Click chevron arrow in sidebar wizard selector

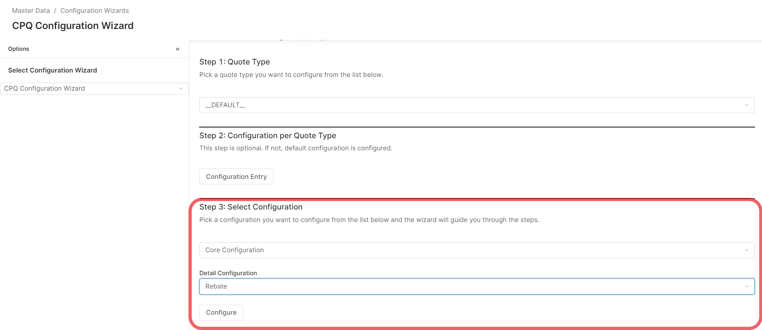(181, 89)
